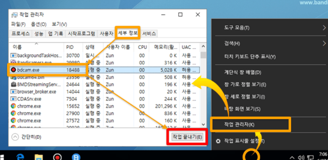Image resolution: width=328 pixels, height=160 pixels.
Task: Select 계단식 창 배열(D) menu item
Action: 243,73
